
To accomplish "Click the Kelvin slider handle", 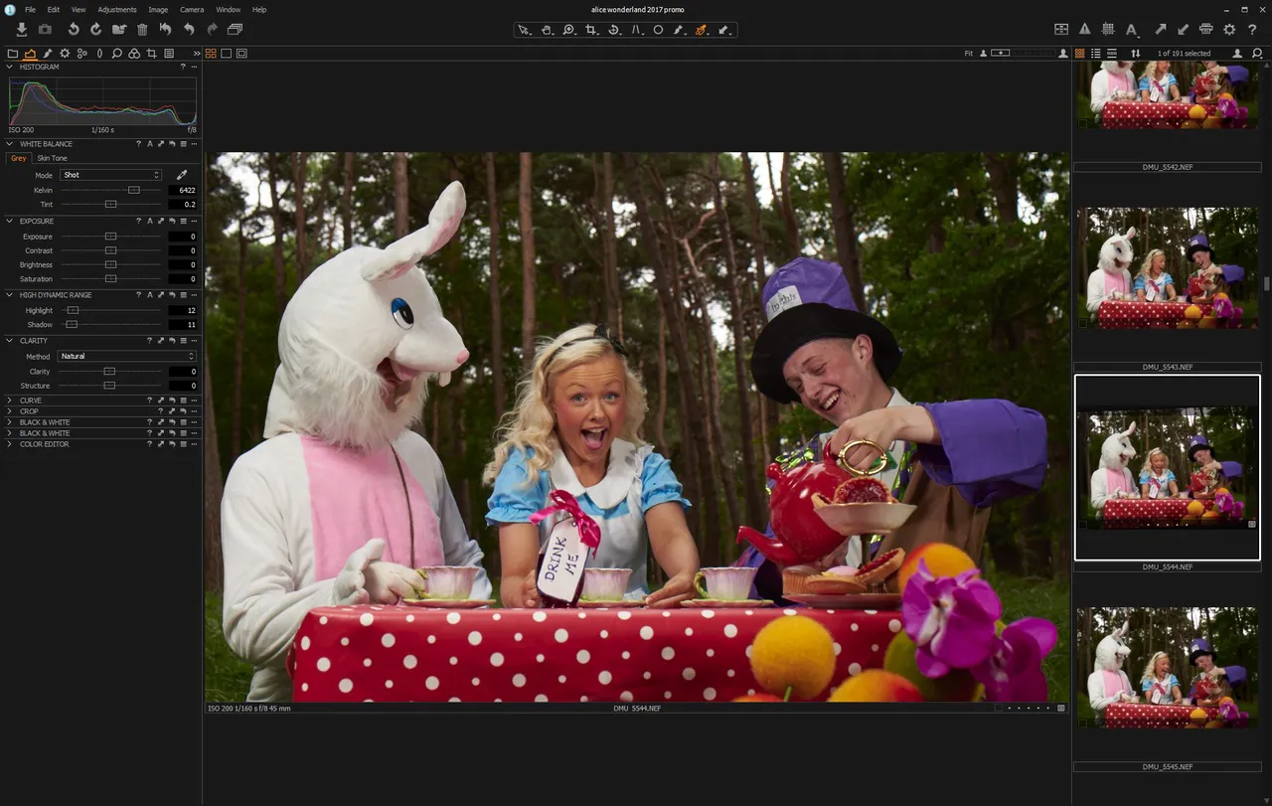I will [x=133, y=190].
